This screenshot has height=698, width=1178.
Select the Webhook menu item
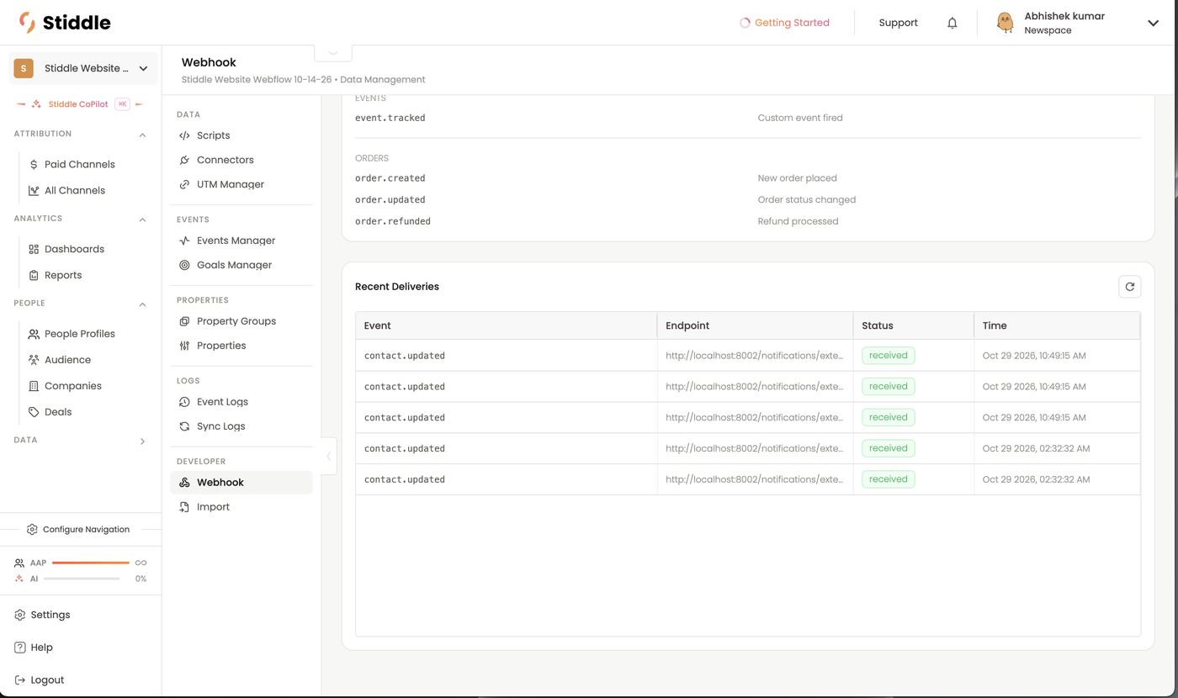(x=241, y=483)
